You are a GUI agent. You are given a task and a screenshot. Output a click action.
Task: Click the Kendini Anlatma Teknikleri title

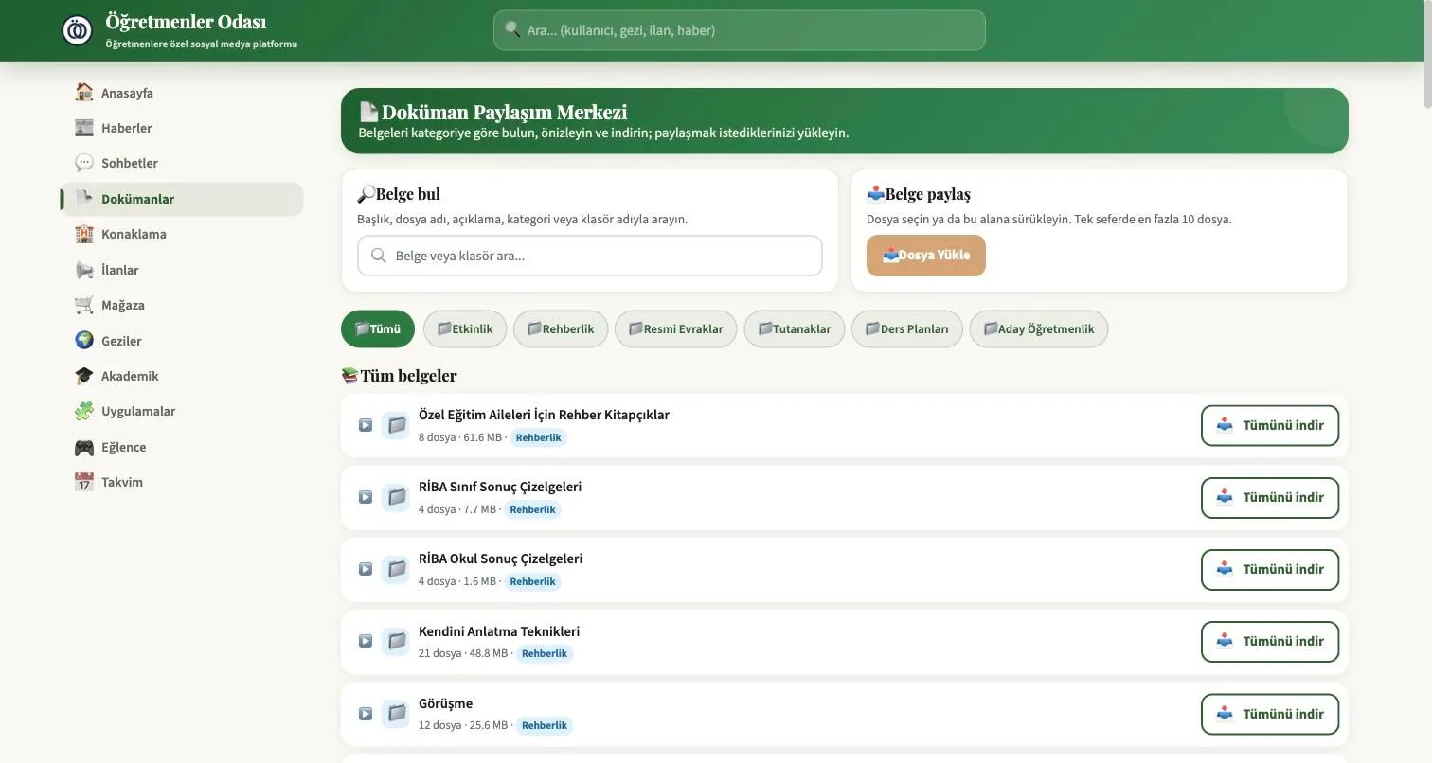click(499, 631)
